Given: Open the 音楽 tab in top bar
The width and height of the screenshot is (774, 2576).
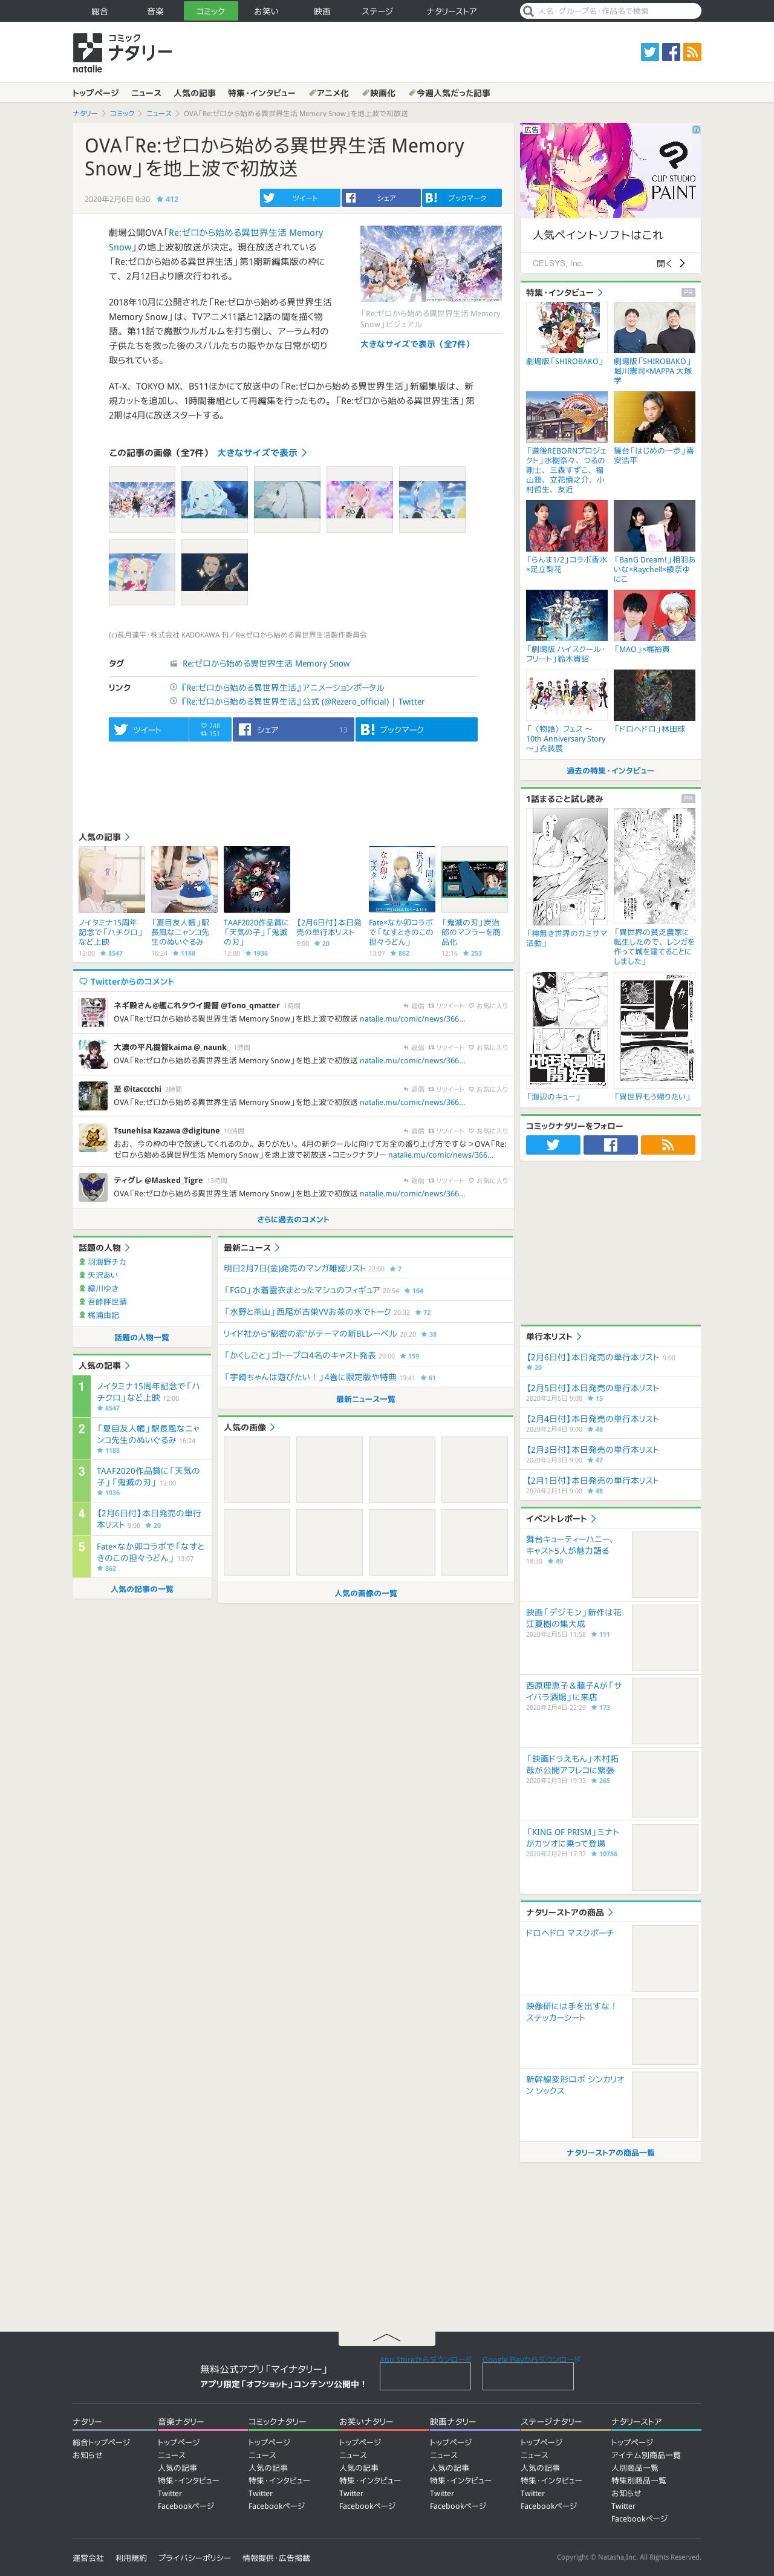Looking at the screenshot, I should pyautogui.click(x=155, y=11).
